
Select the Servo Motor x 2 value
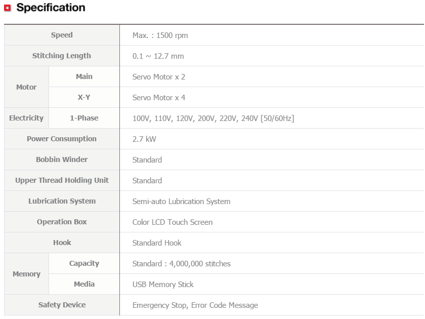158,77
